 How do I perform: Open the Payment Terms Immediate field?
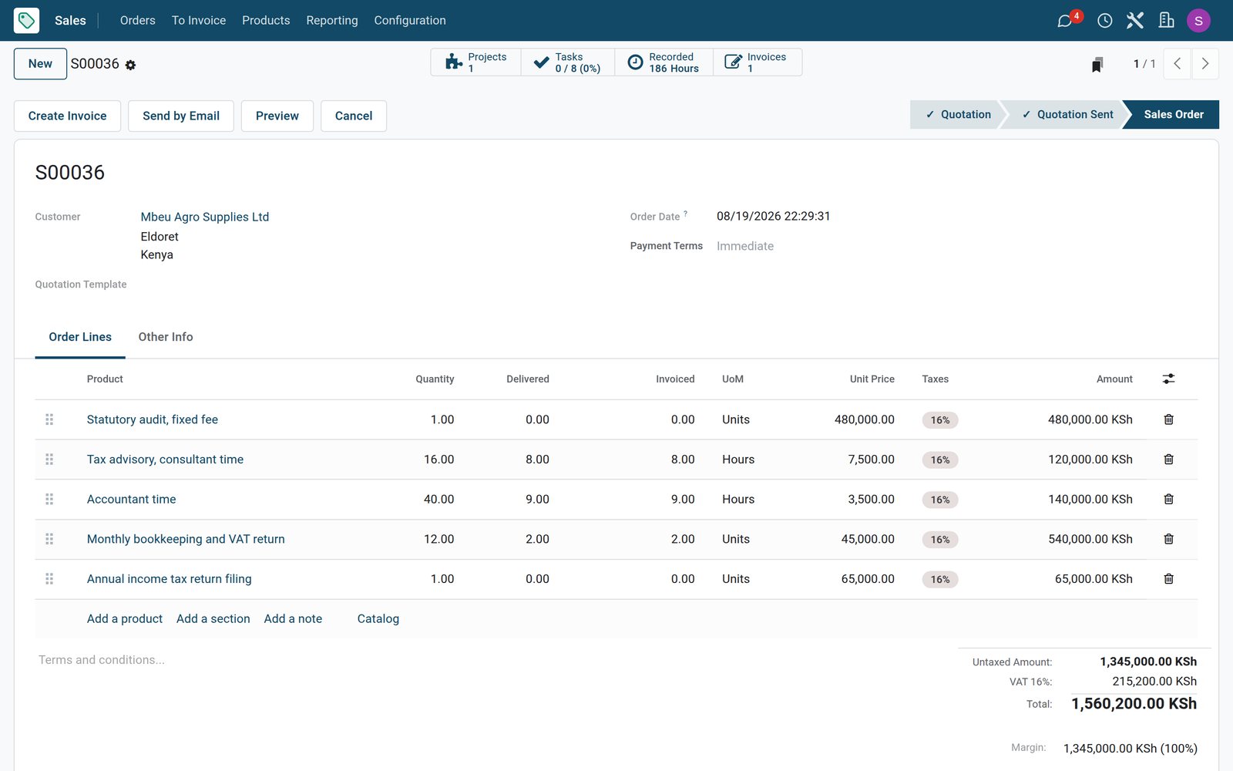pos(745,246)
